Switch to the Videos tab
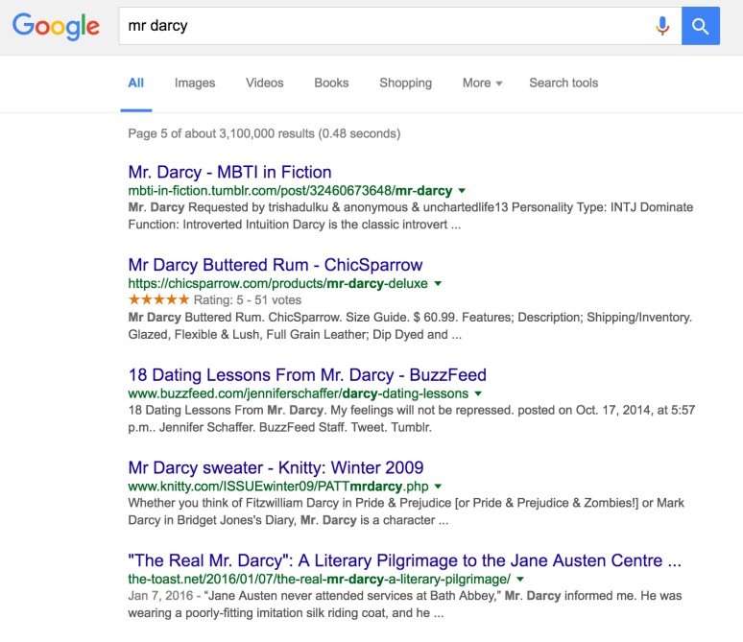Viewport: 743px width, 642px height. (264, 83)
